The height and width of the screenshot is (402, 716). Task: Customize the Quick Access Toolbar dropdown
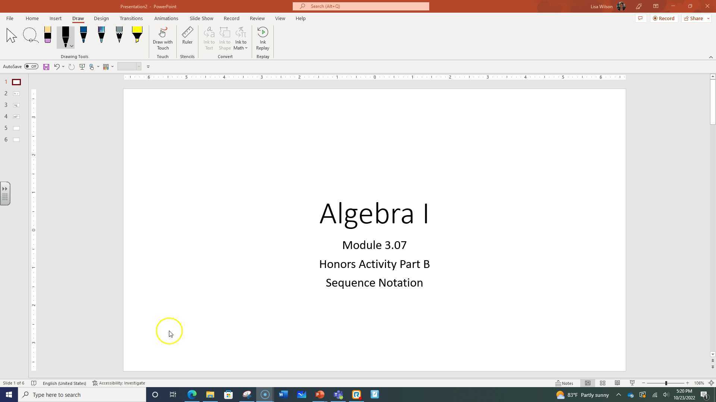coord(148,66)
